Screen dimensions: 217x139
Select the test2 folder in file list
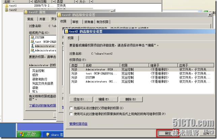(13, 10)
